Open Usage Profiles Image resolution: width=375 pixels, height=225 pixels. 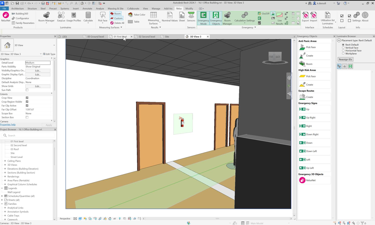[x=74, y=17]
